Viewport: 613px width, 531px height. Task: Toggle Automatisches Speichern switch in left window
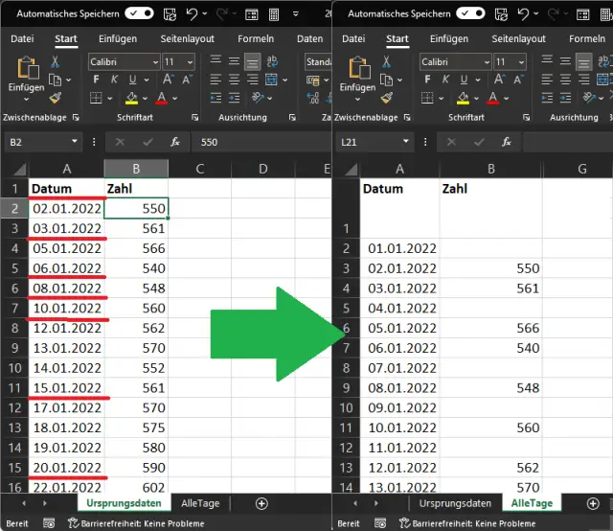tap(139, 14)
